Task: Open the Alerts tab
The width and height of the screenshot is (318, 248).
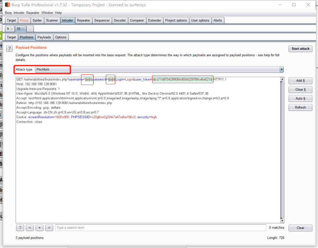Action: point(218,20)
